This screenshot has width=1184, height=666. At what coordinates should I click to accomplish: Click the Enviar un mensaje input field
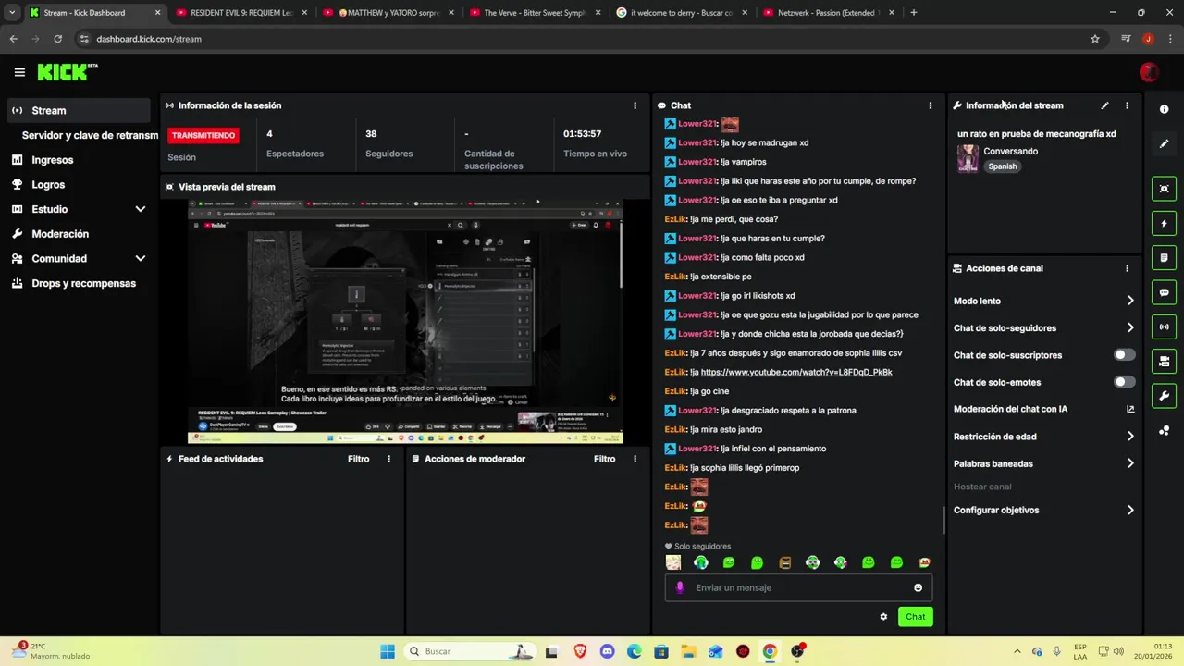(798, 587)
